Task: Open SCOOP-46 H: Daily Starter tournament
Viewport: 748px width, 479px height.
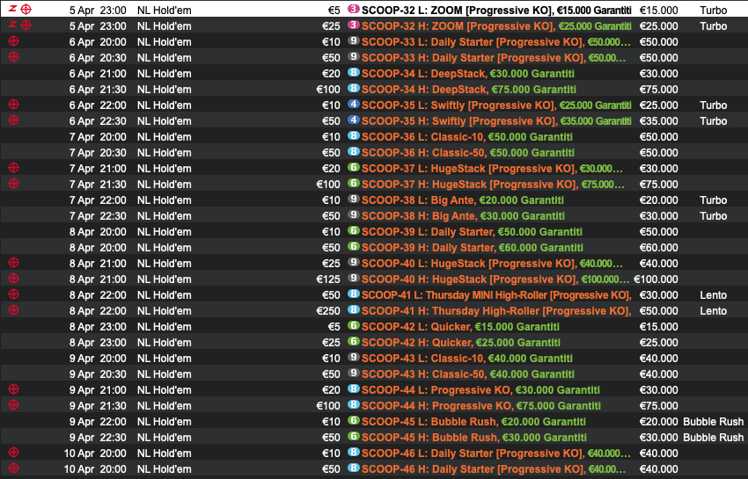Action: [x=494, y=469]
